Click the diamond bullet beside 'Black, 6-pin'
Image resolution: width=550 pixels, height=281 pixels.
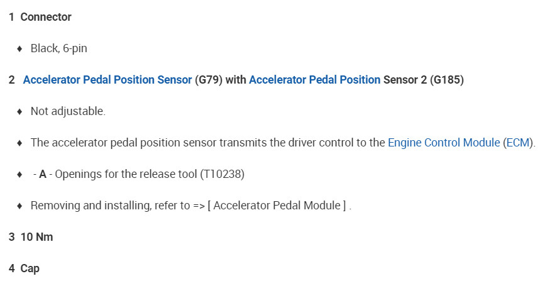pos(20,49)
